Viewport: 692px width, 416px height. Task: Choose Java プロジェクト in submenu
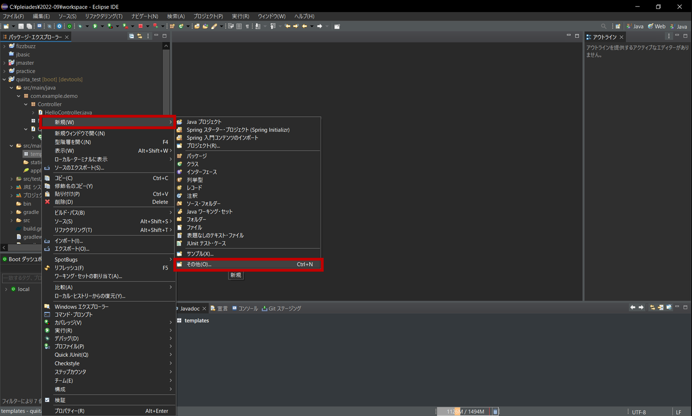tap(248, 122)
